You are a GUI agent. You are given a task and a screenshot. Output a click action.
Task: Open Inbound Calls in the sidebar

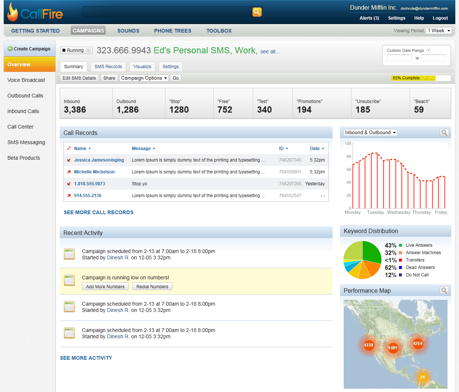tap(23, 111)
